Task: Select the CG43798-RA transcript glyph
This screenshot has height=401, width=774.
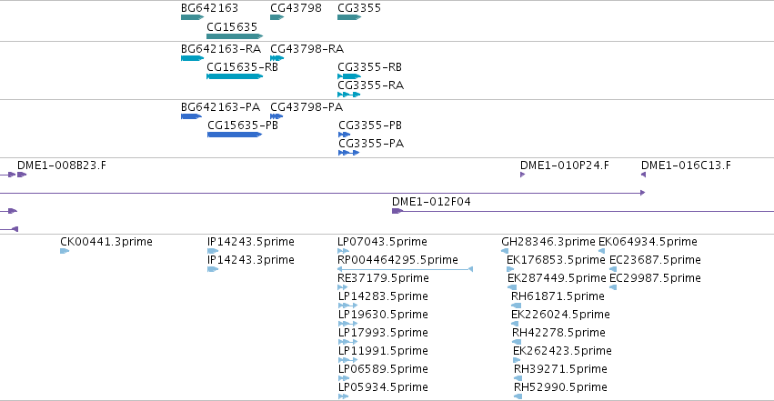Action: (x=276, y=58)
